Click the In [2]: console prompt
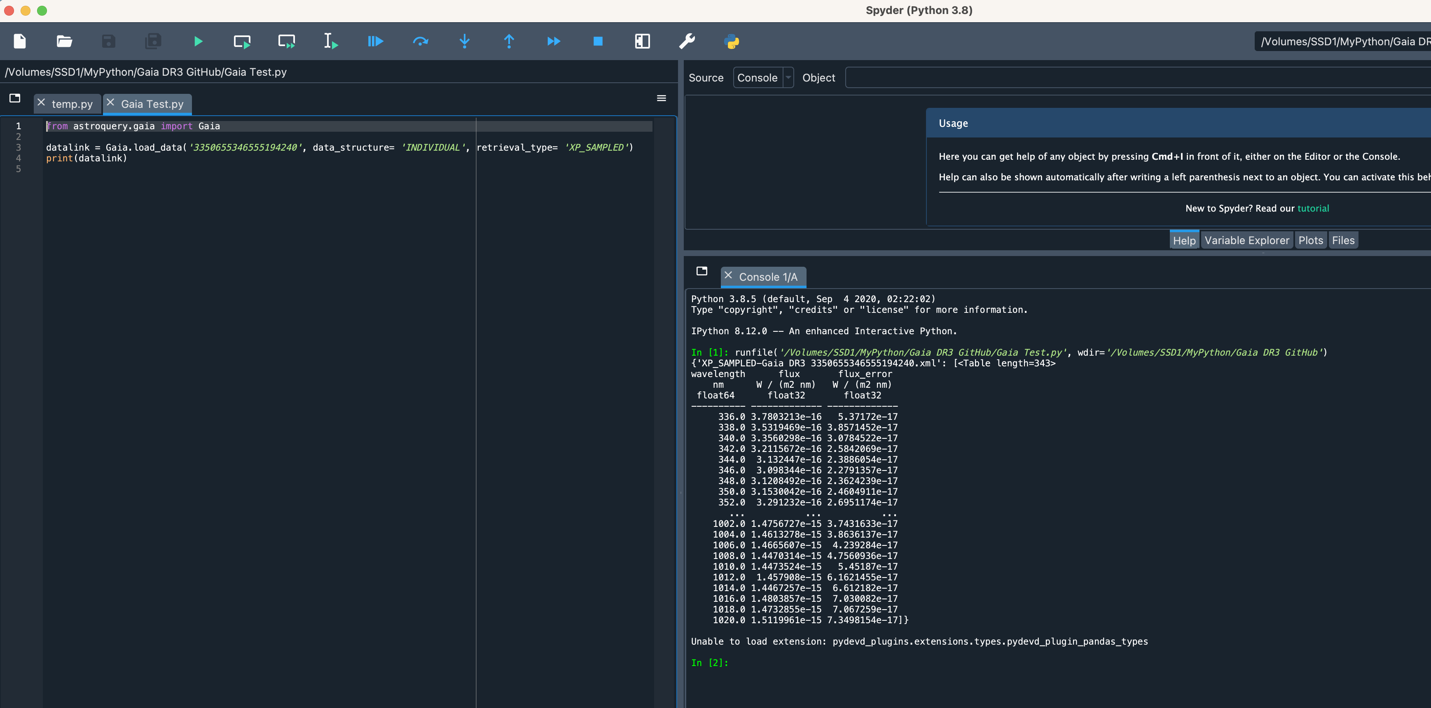 click(x=709, y=663)
